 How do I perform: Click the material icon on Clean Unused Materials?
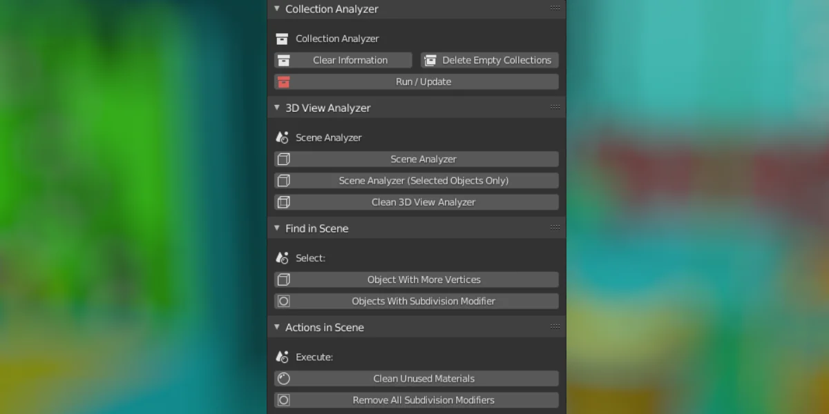(284, 378)
